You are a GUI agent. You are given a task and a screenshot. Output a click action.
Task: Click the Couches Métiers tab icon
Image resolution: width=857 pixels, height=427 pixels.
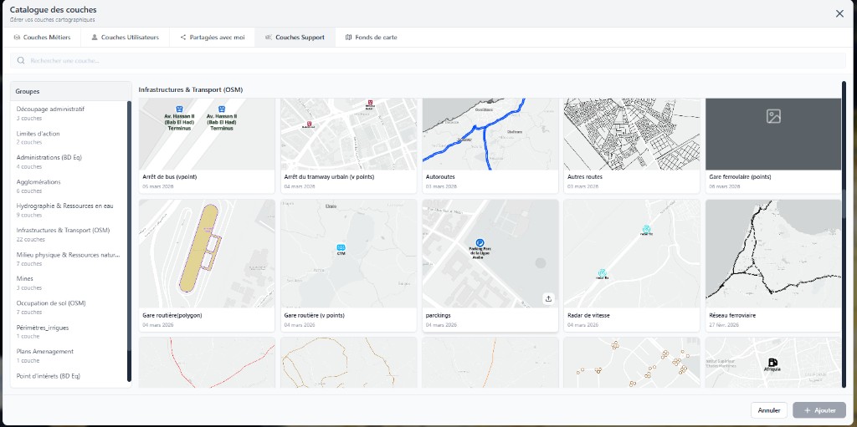tap(17, 38)
